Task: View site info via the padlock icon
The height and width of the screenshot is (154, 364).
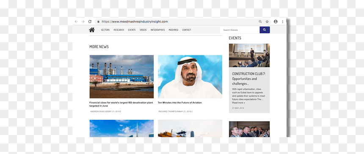Action: point(99,22)
